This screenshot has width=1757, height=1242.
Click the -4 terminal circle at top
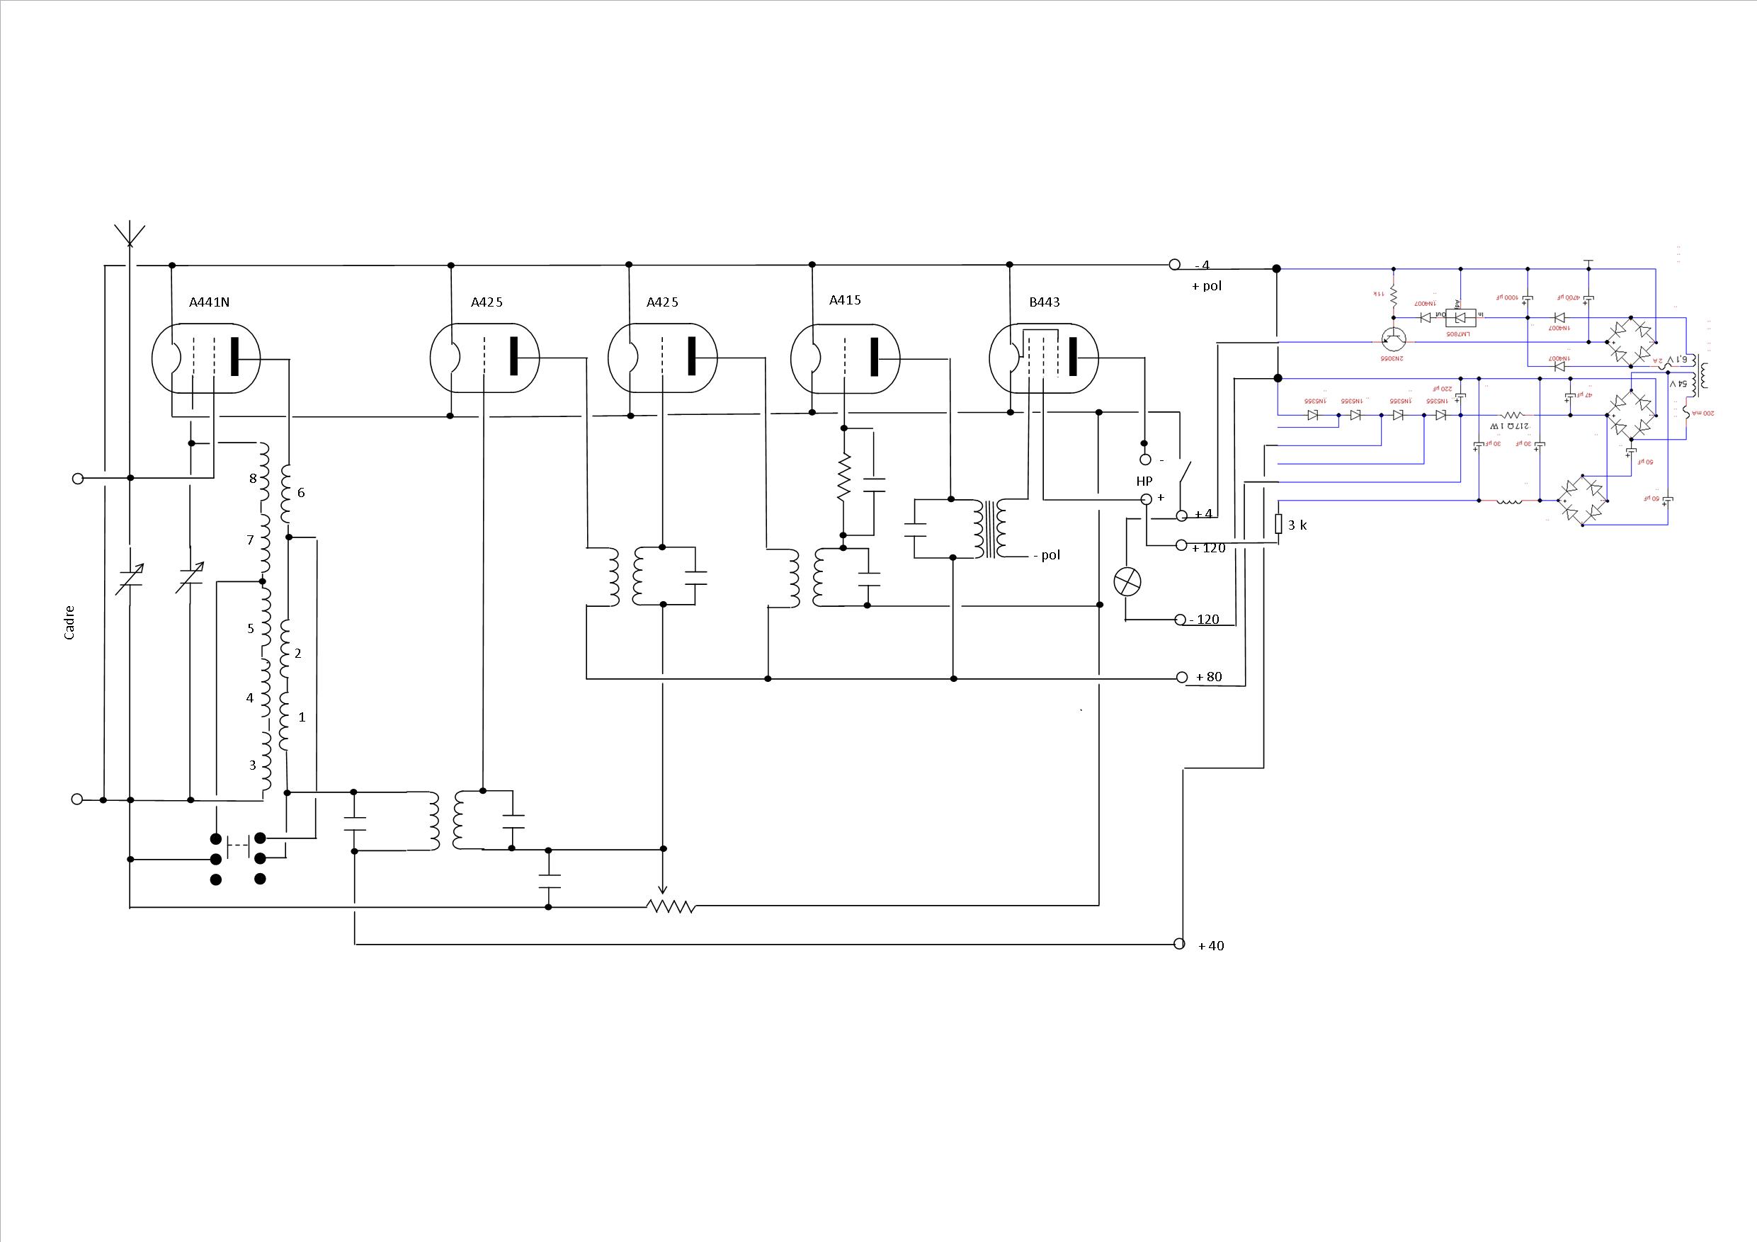(1175, 265)
